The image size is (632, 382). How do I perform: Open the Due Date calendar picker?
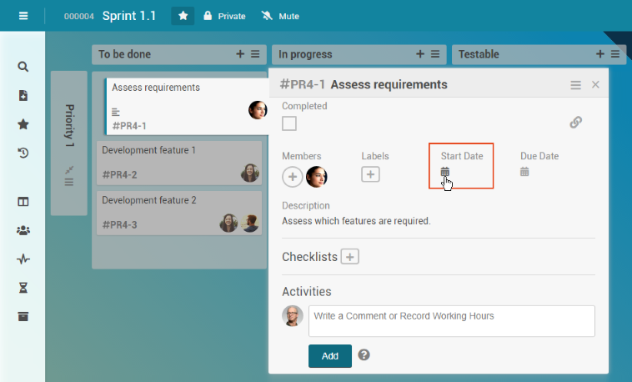coord(524,172)
